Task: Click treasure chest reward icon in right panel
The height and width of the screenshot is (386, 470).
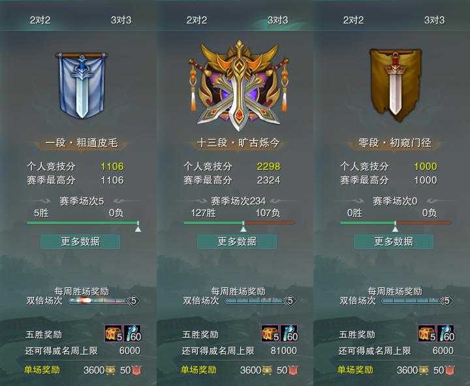Action: tap(427, 334)
